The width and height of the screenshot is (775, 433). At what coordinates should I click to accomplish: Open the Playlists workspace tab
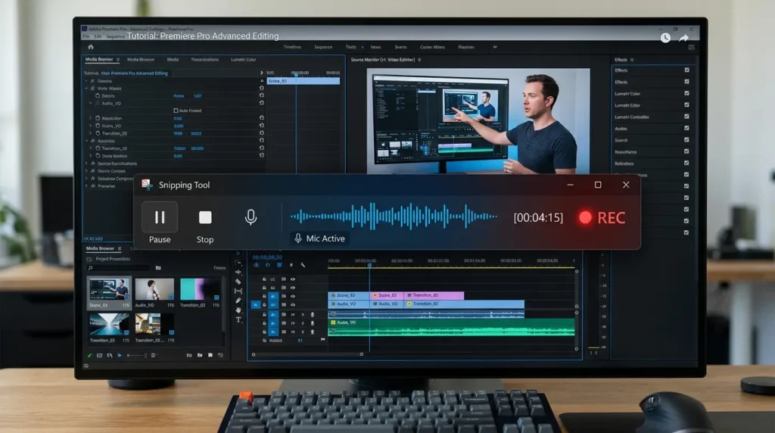pos(466,47)
